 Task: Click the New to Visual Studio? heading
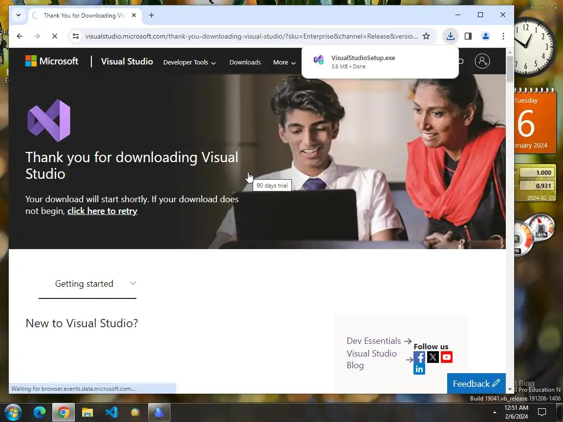click(82, 323)
